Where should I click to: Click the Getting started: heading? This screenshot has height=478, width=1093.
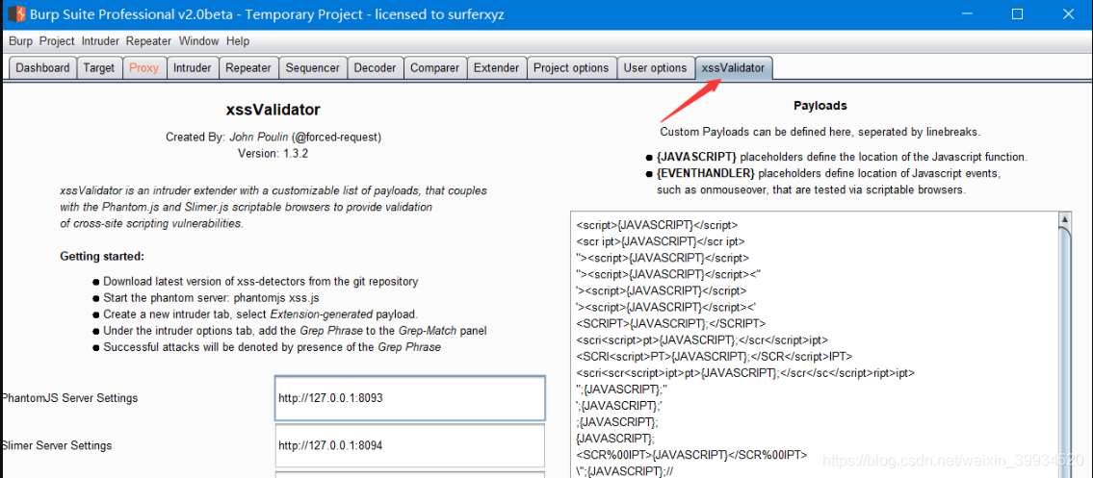point(102,256)
